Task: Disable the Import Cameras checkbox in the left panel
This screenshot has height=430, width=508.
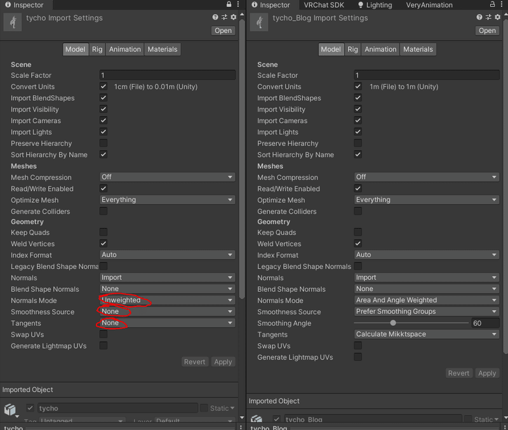Action: coord(104,120)
